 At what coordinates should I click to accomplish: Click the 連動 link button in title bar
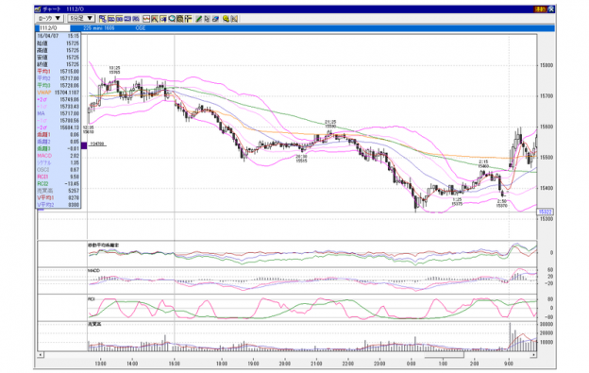coord(540,9)
